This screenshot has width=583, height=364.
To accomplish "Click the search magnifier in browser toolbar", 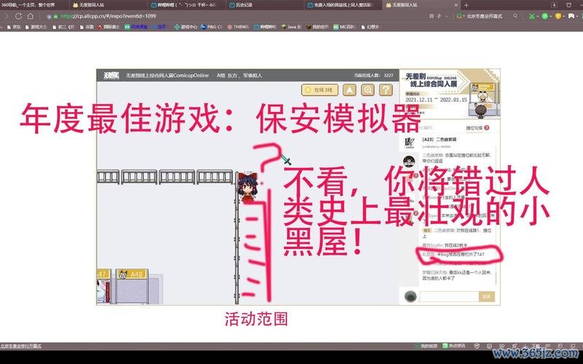I will pyautogui.click(x=515, y=16).
